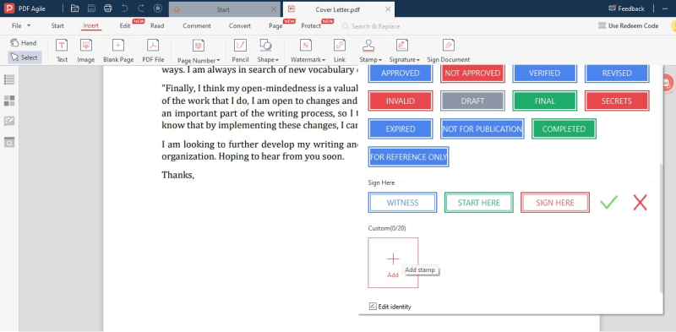The height and width of the screenshot is (332, 676).
Task: Select the Hand tool
Action: [24, 43]
